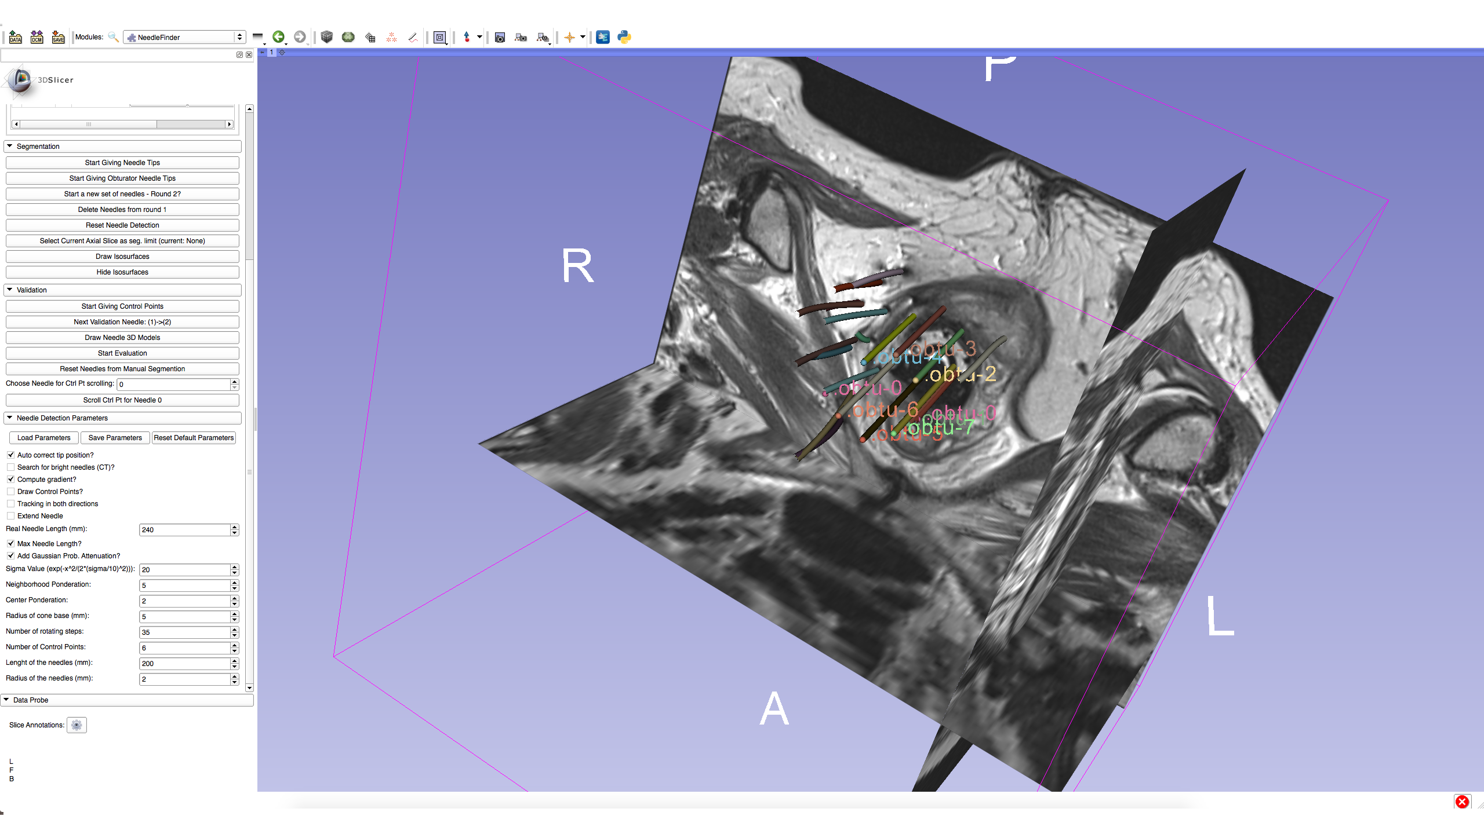
Task: Open the DICOM (DCM) import icon
Action: [37, 37]
